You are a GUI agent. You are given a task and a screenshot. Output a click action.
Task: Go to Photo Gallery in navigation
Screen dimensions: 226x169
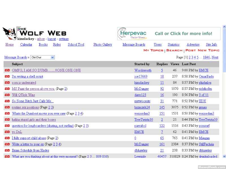coord(103,45)
